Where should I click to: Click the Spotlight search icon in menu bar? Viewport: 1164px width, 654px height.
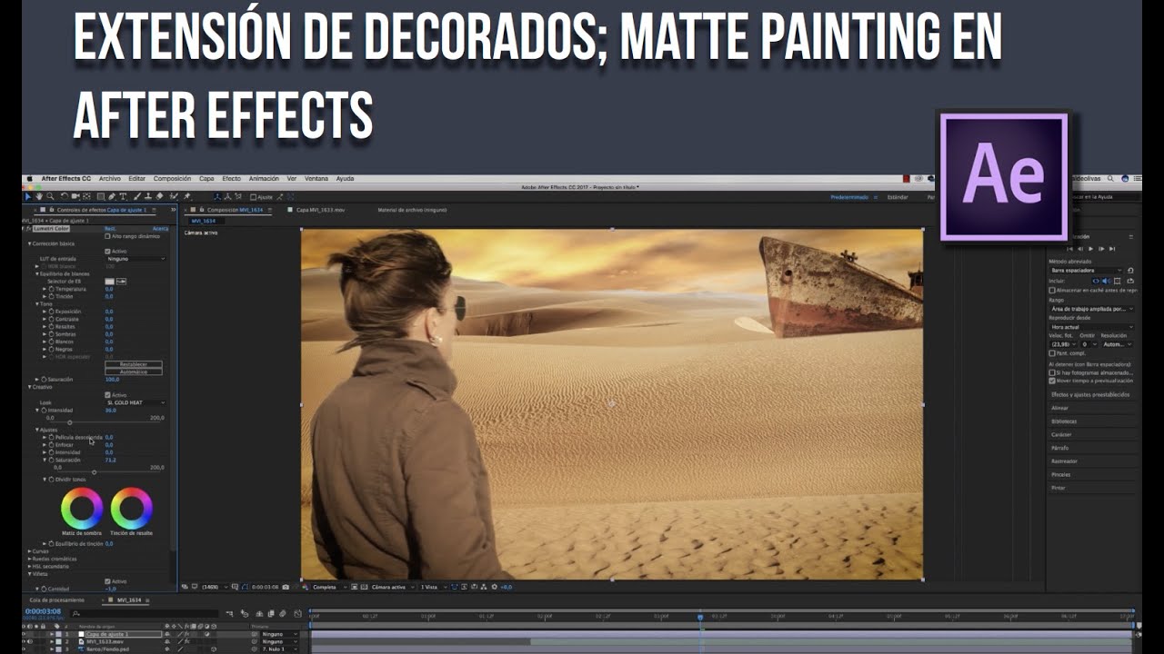[1110, 178]
